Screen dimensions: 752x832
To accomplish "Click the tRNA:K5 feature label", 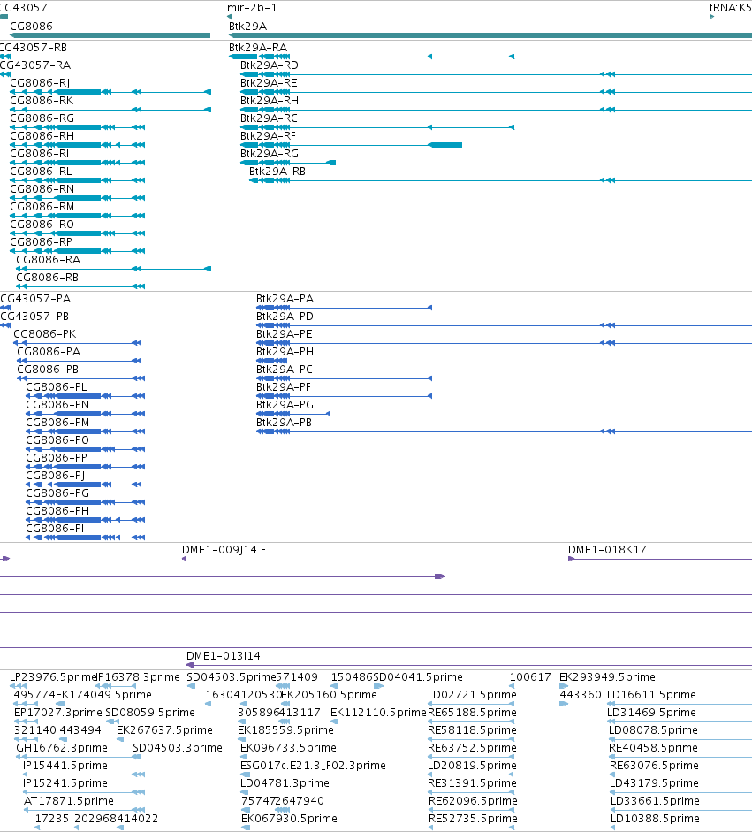I will coord(730,8).
